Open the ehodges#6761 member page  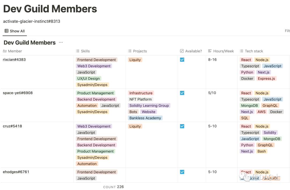tap(16, 172)
